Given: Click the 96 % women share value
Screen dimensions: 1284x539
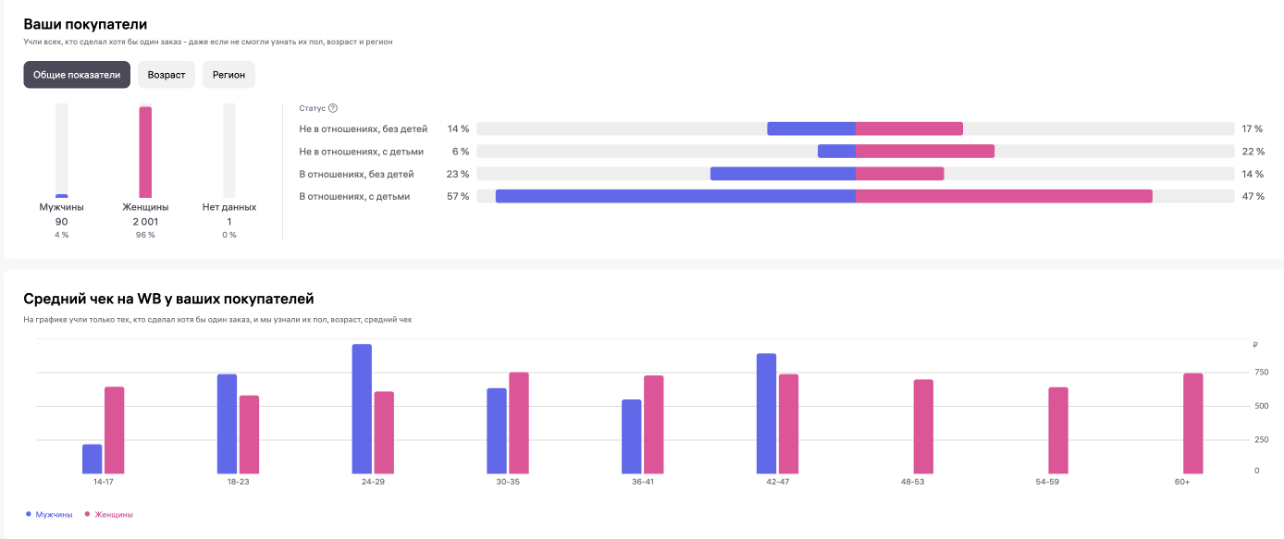Looking at the screenshot, I should coord(145,235).
